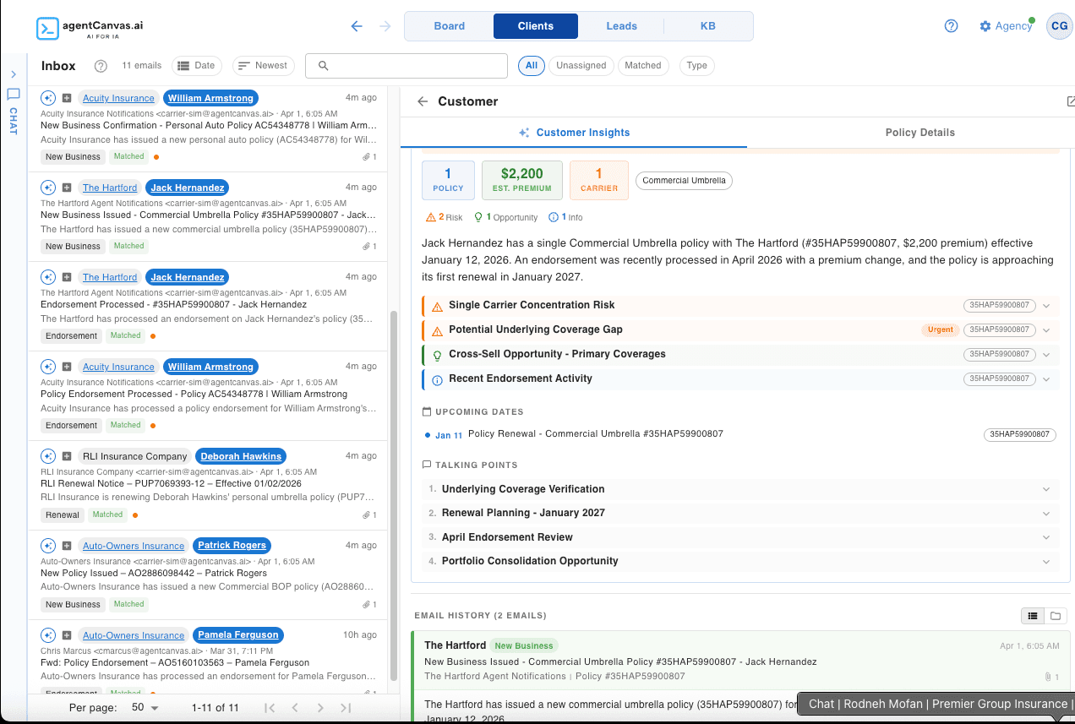Go forward using the header right arrow
Viewport: 1075px width, 724px height.
pyautogui.click(x=385, y=26)
